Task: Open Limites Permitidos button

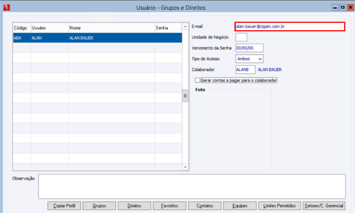Action: pyautogui.click(x=280, y=206)
